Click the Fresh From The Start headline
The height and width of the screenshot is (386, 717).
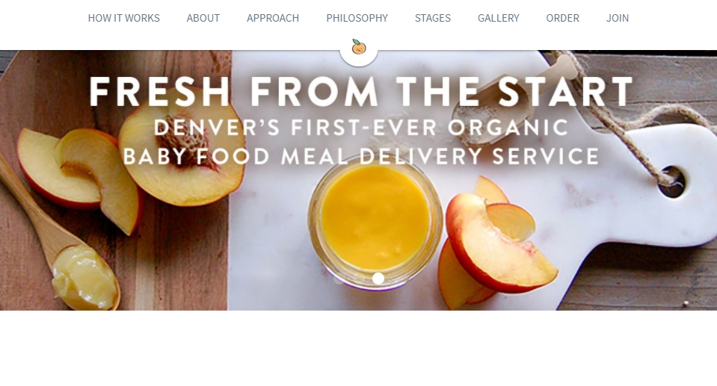361,92
